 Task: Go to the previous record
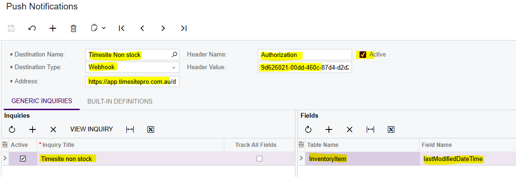(x=142, y=28)
